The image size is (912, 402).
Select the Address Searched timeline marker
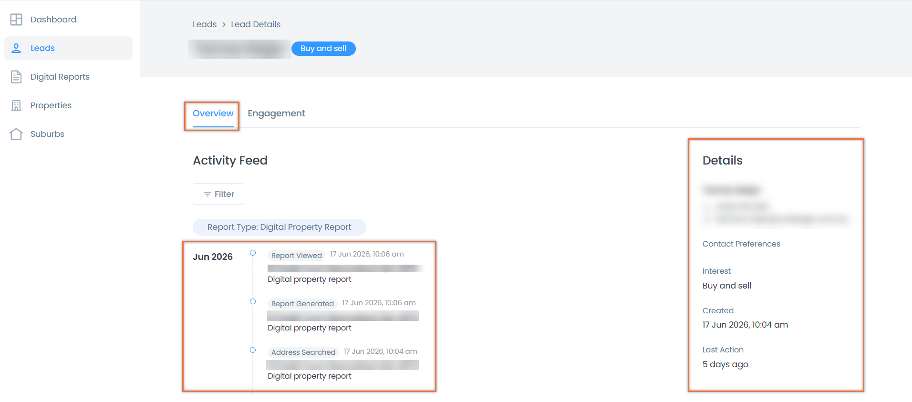tap(253, 350)
